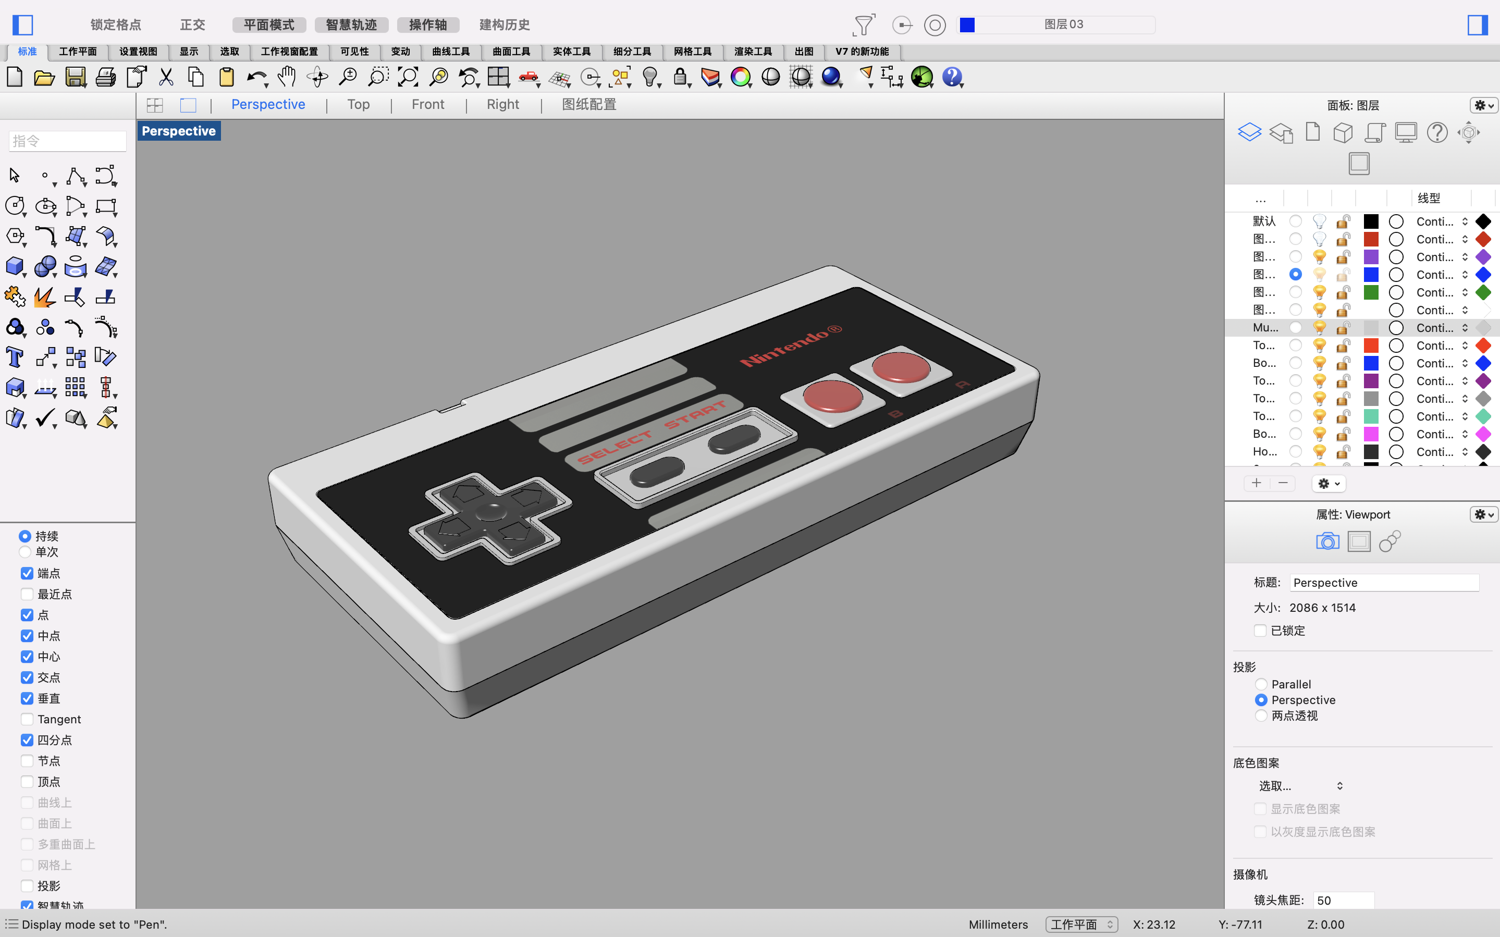The height and width of the screenshot is (937, 1500).
Task: Toggle the 锁定格点 button
Action: (x=116, y=25)
